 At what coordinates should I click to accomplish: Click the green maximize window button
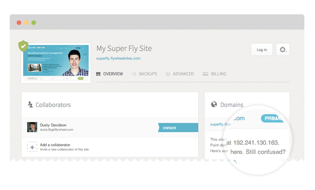pyautogui.click(x=34, y=23)
